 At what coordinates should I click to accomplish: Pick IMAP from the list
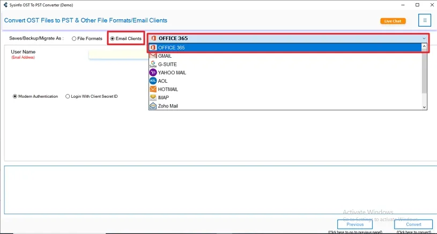tap(285, 97)
